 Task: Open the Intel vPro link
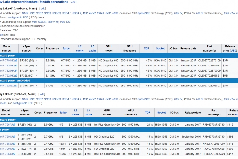click(54, 22)
